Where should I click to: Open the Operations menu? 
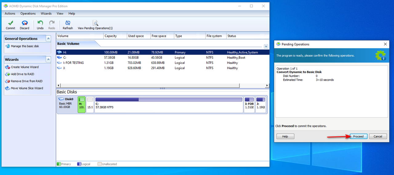28,14
